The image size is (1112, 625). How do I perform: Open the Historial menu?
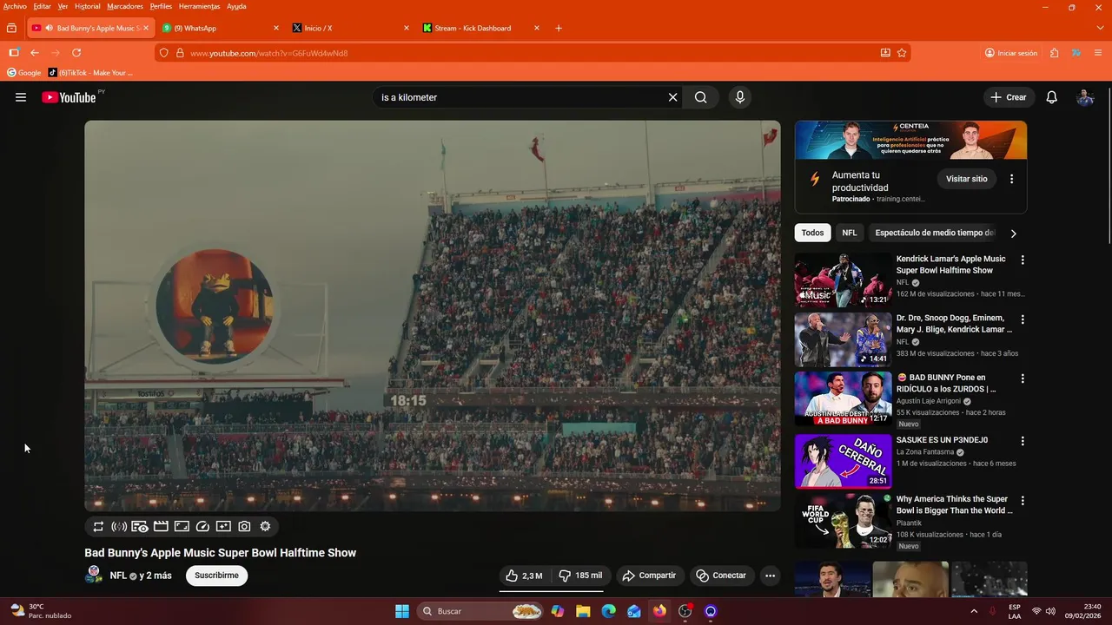point(87,6)
